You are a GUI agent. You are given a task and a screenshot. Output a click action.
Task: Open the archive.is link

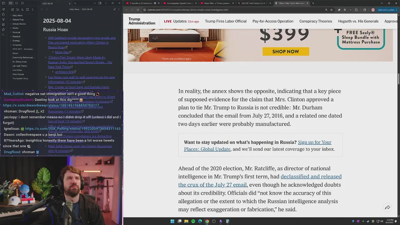pos(64,72)
